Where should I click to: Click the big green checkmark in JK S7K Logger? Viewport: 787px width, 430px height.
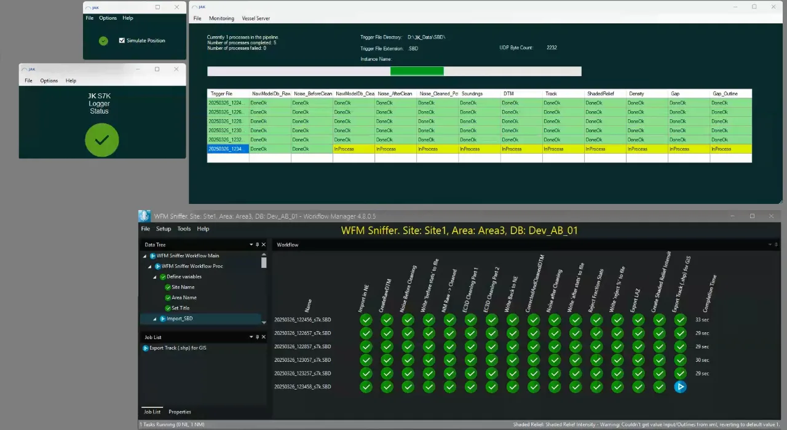(x=101, y=140)
